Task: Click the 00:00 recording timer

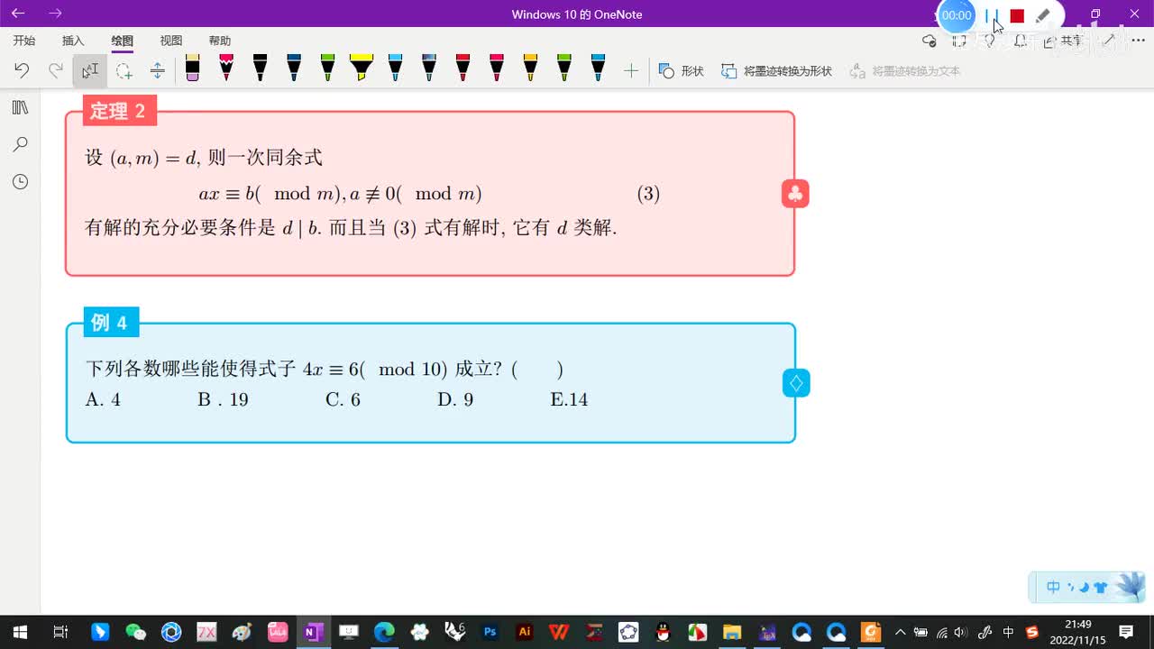Action: [957, 15]
